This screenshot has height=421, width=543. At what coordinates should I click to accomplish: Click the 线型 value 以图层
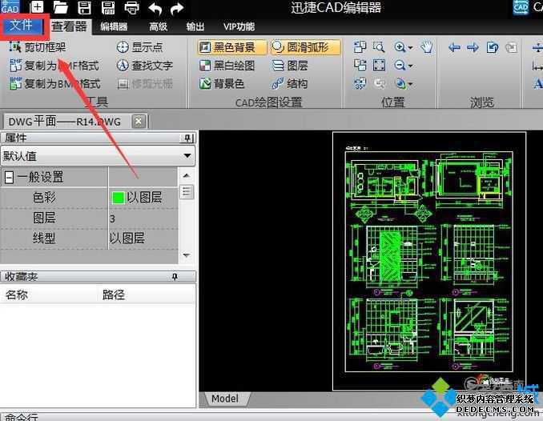pyautogui.click(x=127, y=239)
